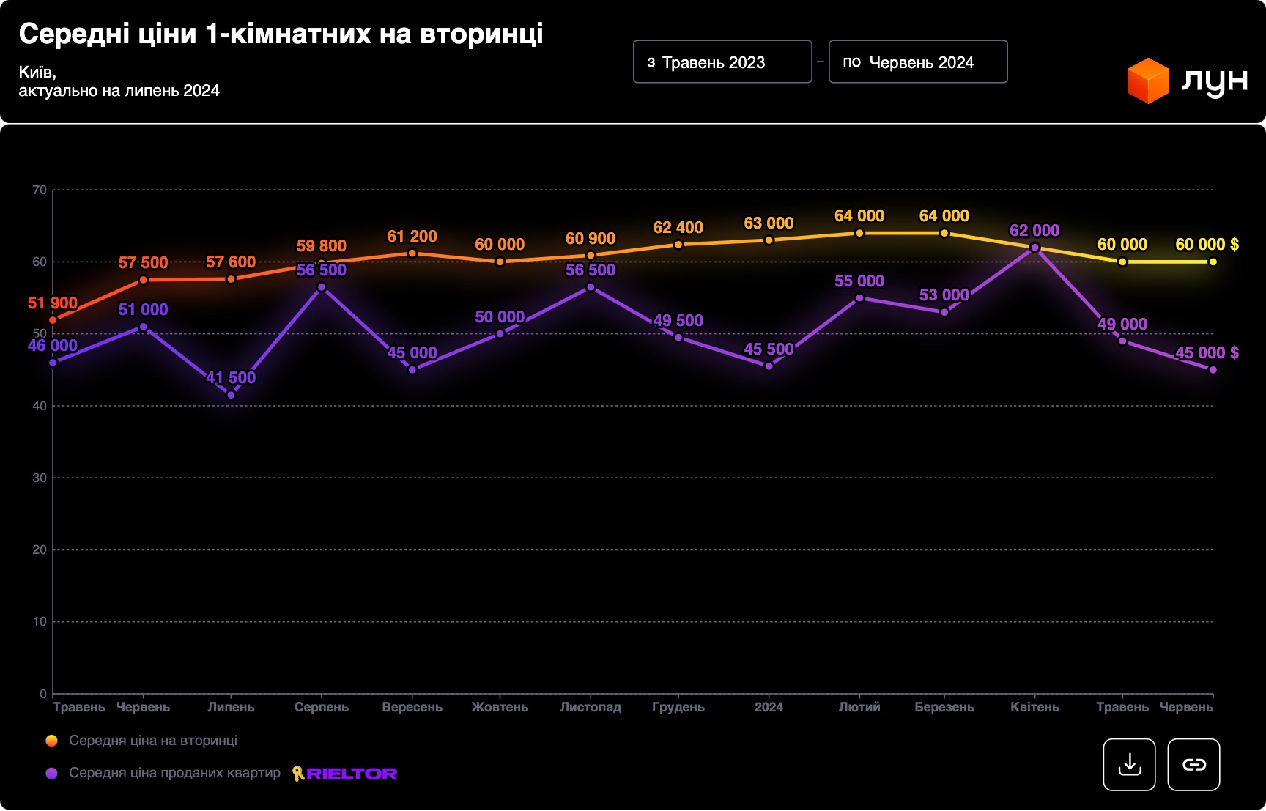The image size is (1266, 811).
Task: Click the purple legend color dot
Action: [51, 774]
